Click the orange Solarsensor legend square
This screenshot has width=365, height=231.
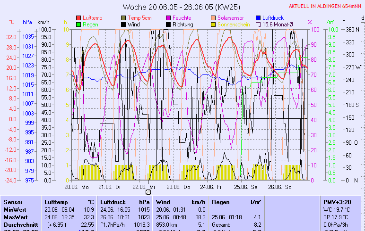pos(213,18)
